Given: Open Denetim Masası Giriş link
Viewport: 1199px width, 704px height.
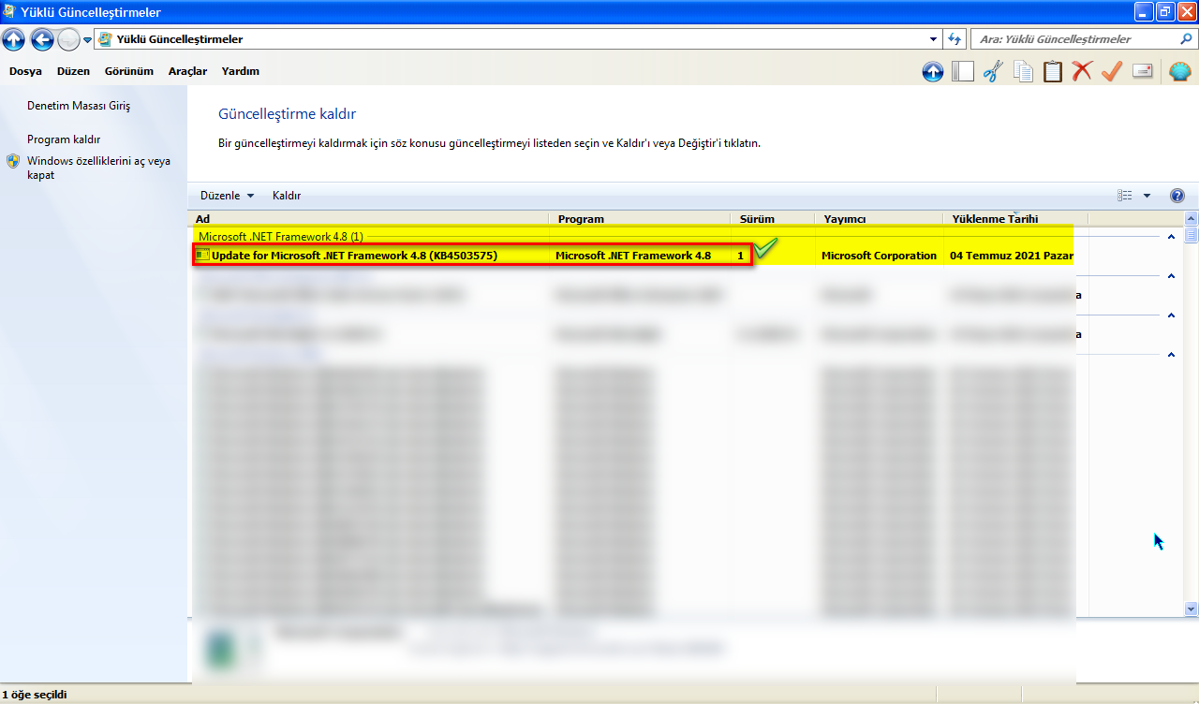Looking at the screenshot, I should (x=79, y=106).
